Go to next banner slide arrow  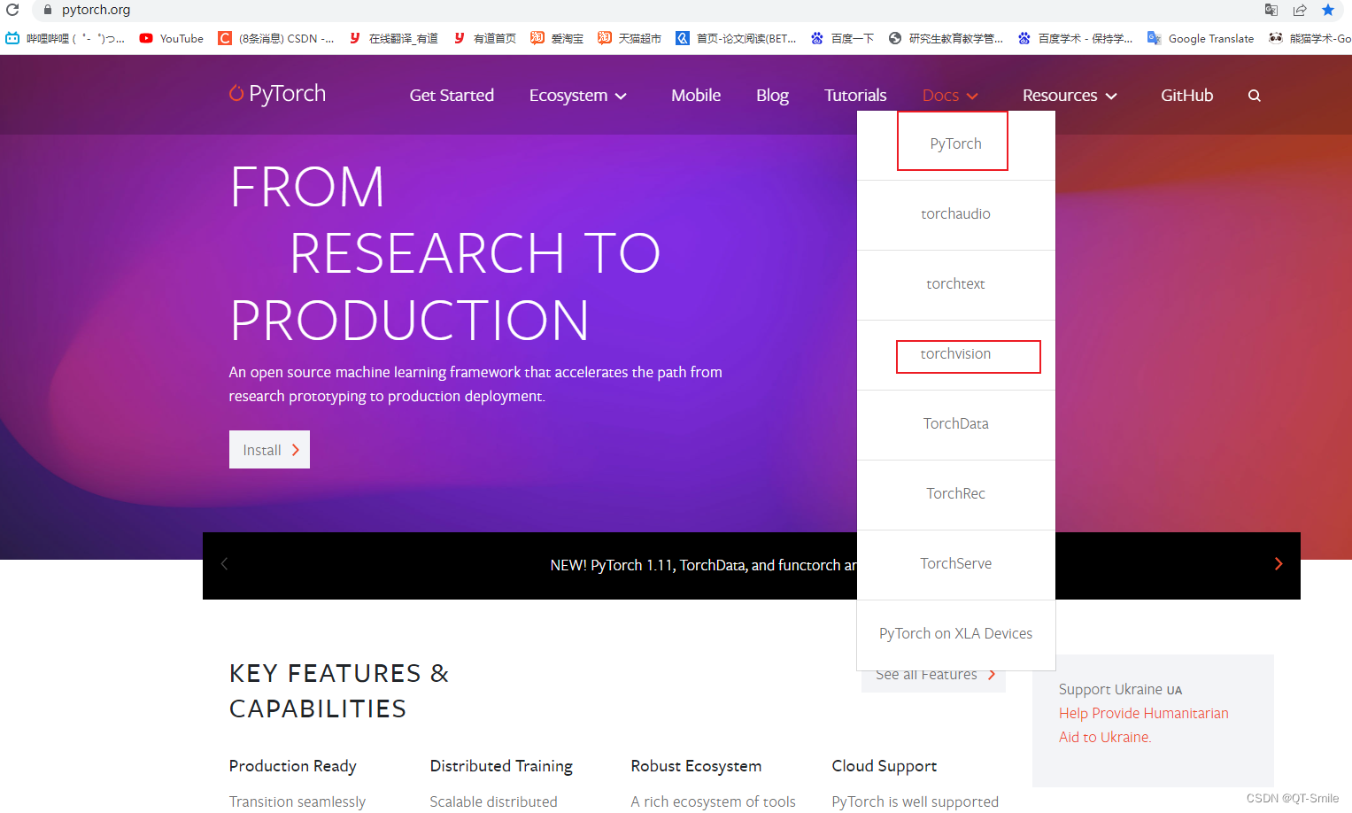[x=1278, y=564]
